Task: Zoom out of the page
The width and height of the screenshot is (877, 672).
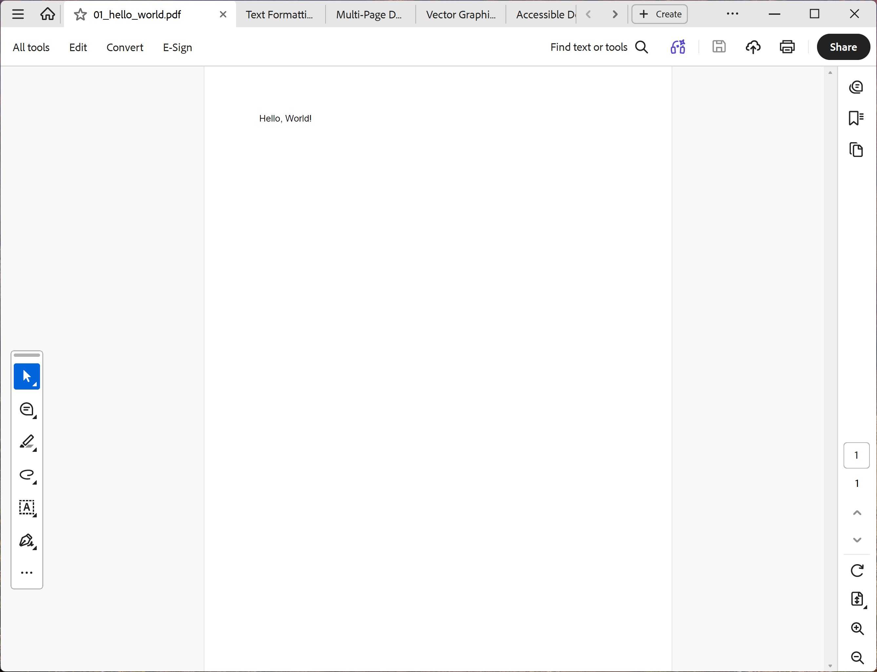Action: [857, 657]
